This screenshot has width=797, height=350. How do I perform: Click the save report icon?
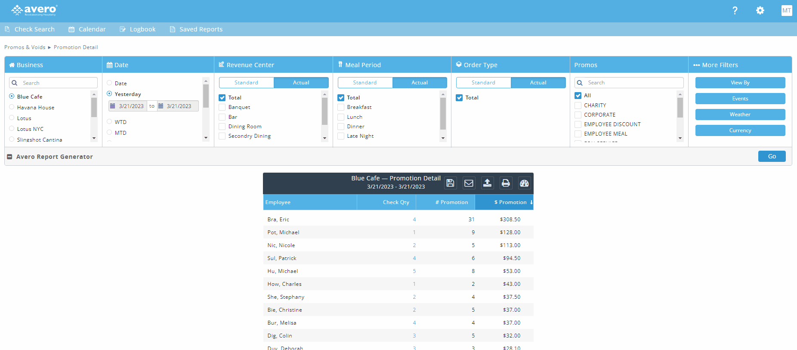(x=450, y=183)
